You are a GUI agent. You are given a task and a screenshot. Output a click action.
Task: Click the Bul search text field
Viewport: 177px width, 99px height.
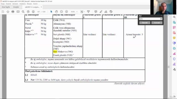[150, 19]
